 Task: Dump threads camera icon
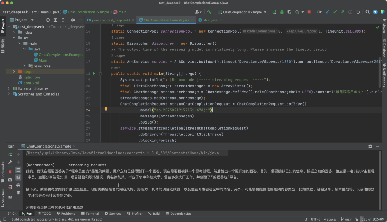click(10, 180)
